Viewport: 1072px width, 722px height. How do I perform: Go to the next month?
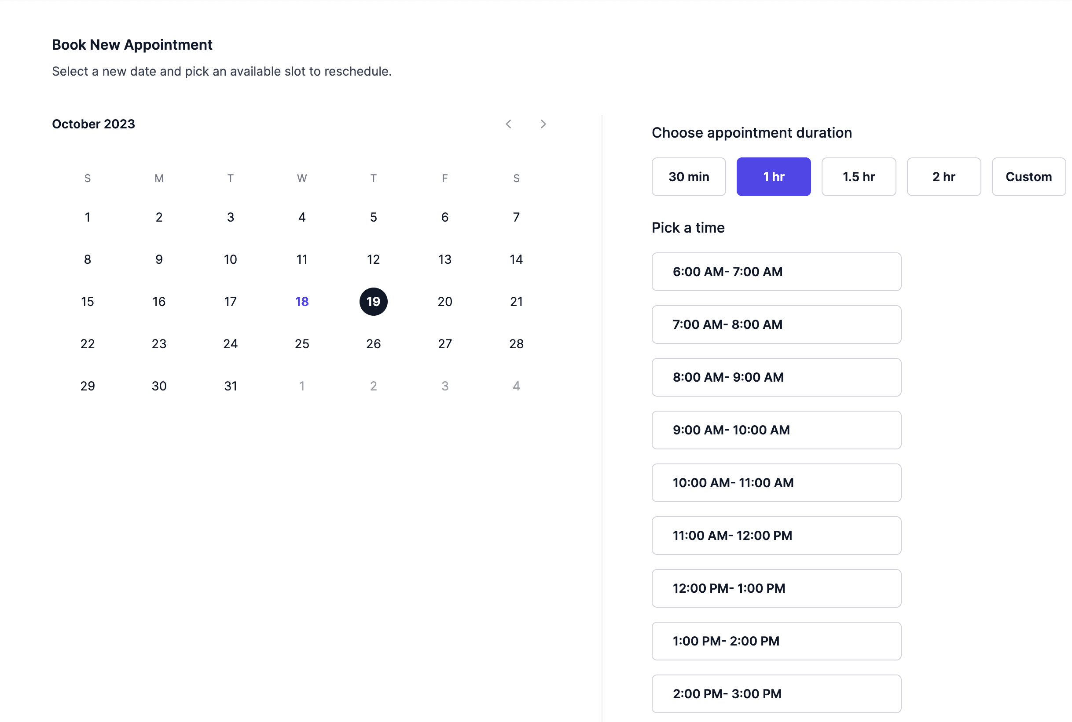pos(543,124)
